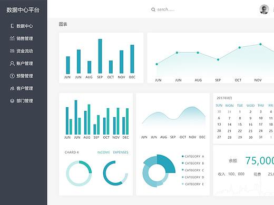Click the 2017年8月 calendar header
This screenshot has width=274, height=205.
(x=224, y=98)
